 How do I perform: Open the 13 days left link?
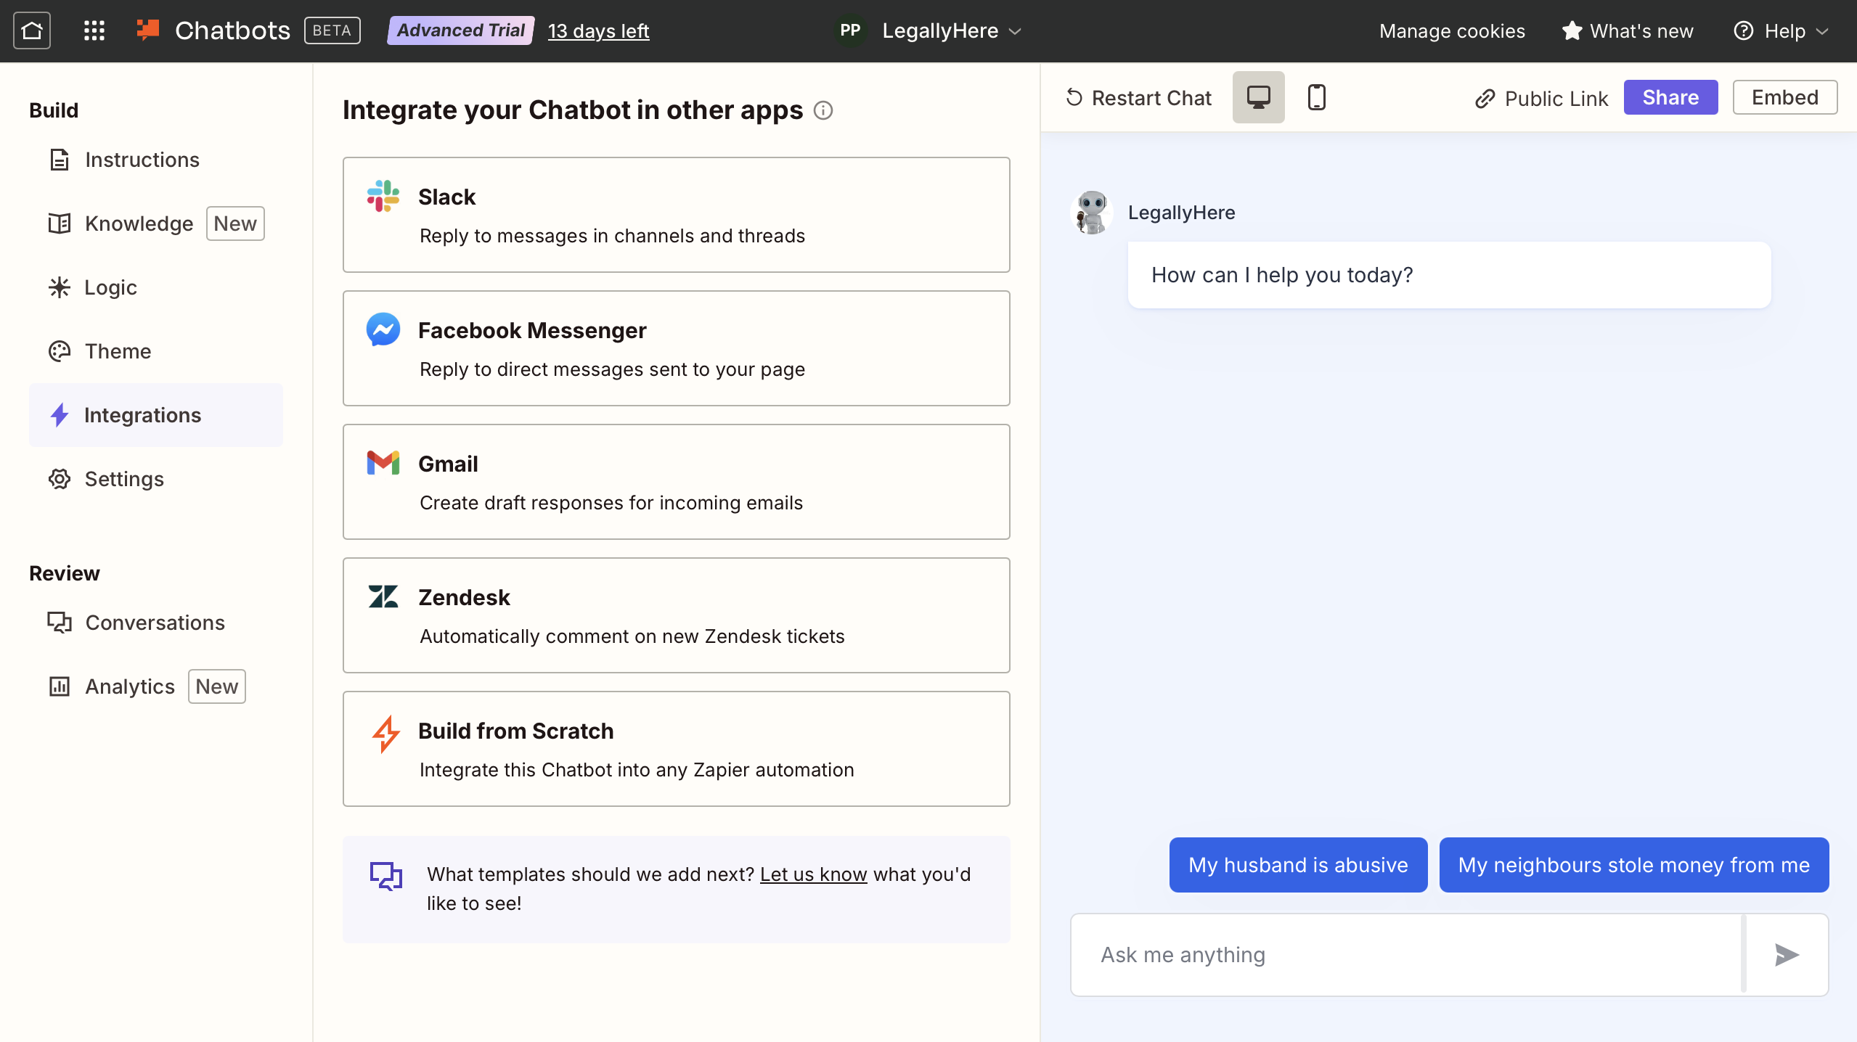(x=598, y=31)
